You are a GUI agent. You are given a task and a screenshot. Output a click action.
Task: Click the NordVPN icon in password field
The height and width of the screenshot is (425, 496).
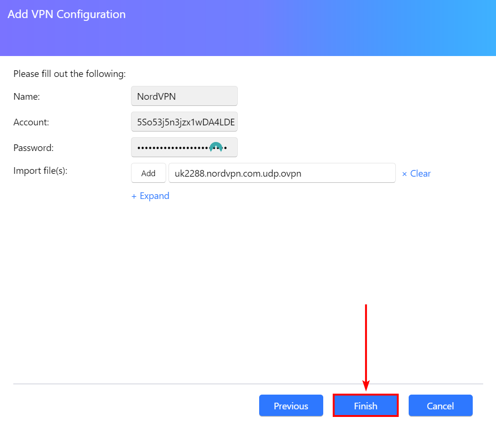click(216, 147)
